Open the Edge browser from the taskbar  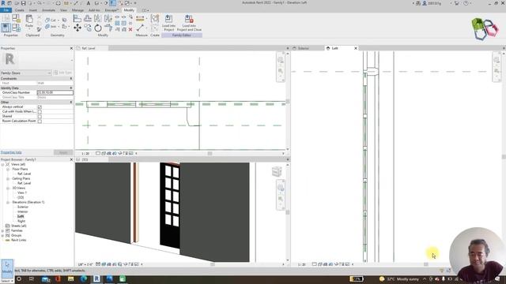click(84, 278)
